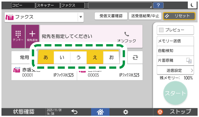Select the お index tab
199x117 pixels.
pyautogui.click(x=111, y=58)
